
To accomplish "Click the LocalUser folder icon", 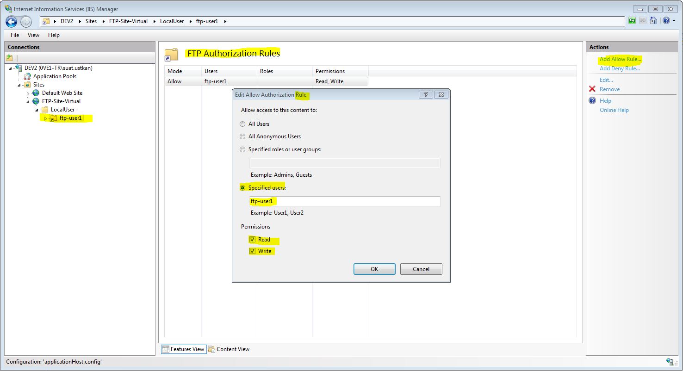I will (45, 110).
